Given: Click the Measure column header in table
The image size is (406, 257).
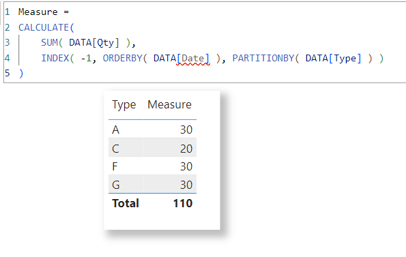Looking at the screenshot, I should 170,105.
